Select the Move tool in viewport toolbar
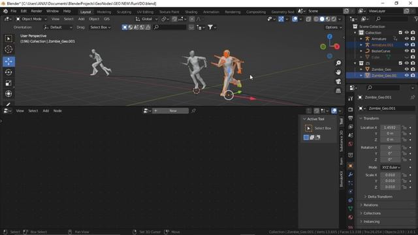This screenshot has height=235, width=418. (8, 61)
